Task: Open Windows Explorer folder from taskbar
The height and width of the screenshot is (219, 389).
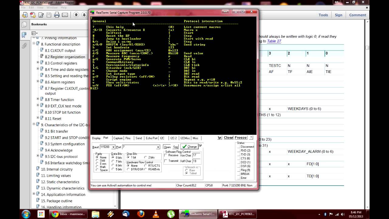Action: coord(95,214)
